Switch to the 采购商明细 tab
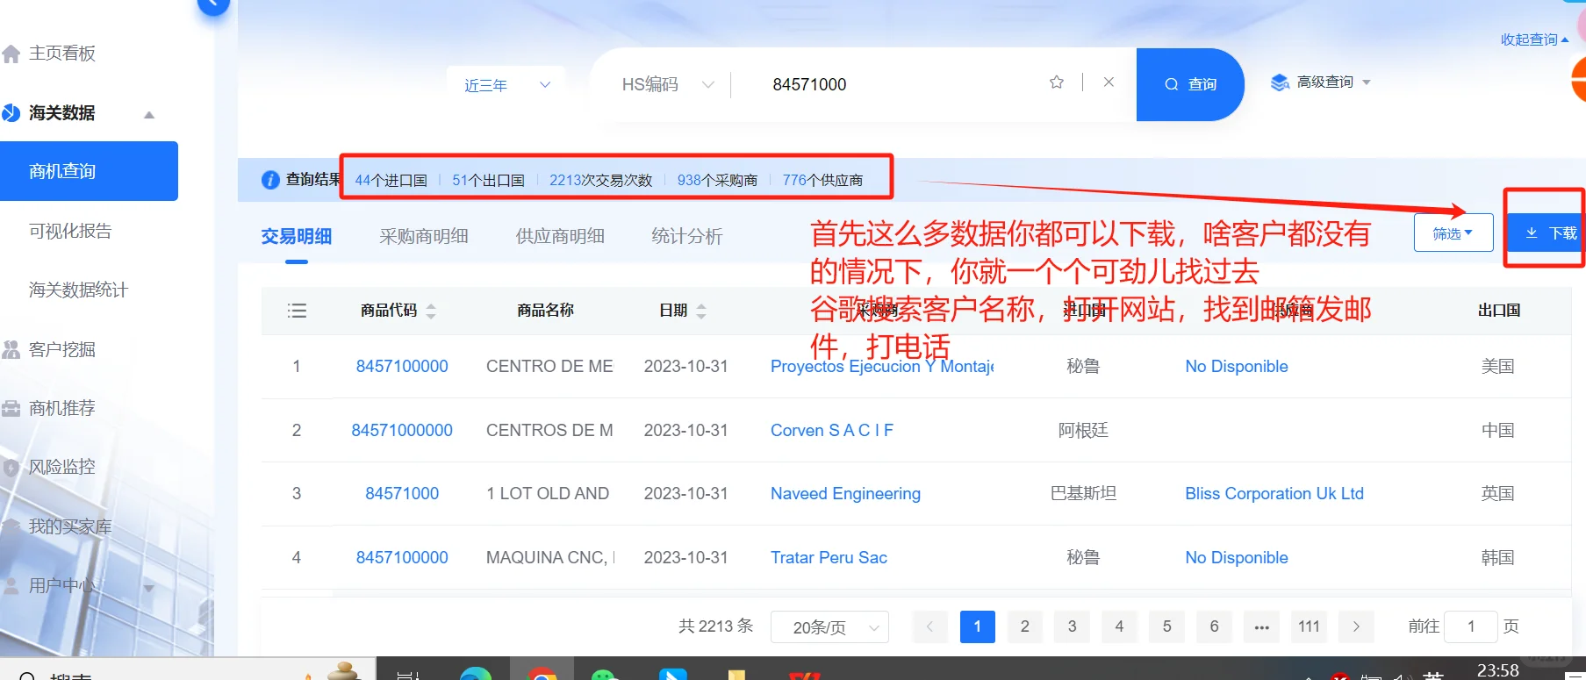1586x680 pixels. click(x=424, y=236)
